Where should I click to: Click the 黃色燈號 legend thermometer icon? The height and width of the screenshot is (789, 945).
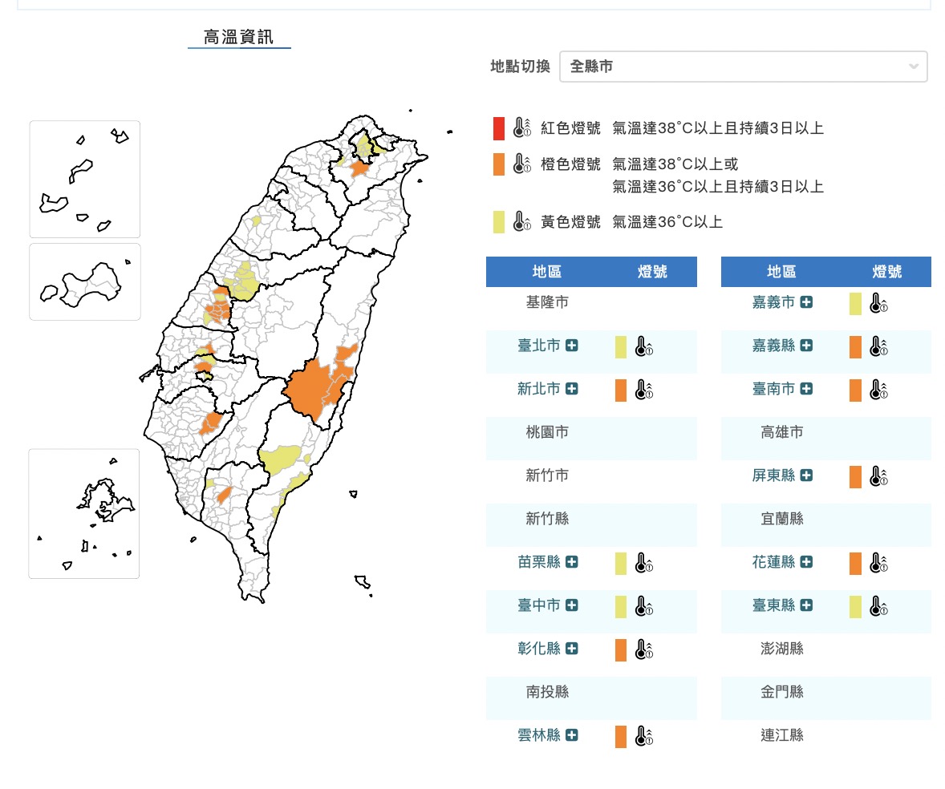click(x=521, y=221)
